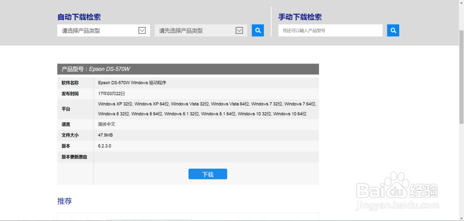The width and height of the screenshot is (464, 221).
Task: Click the 推荐 section heading
Action: [x=64, y=201]
